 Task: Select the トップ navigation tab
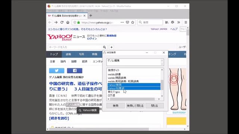[x=54, y=54]
